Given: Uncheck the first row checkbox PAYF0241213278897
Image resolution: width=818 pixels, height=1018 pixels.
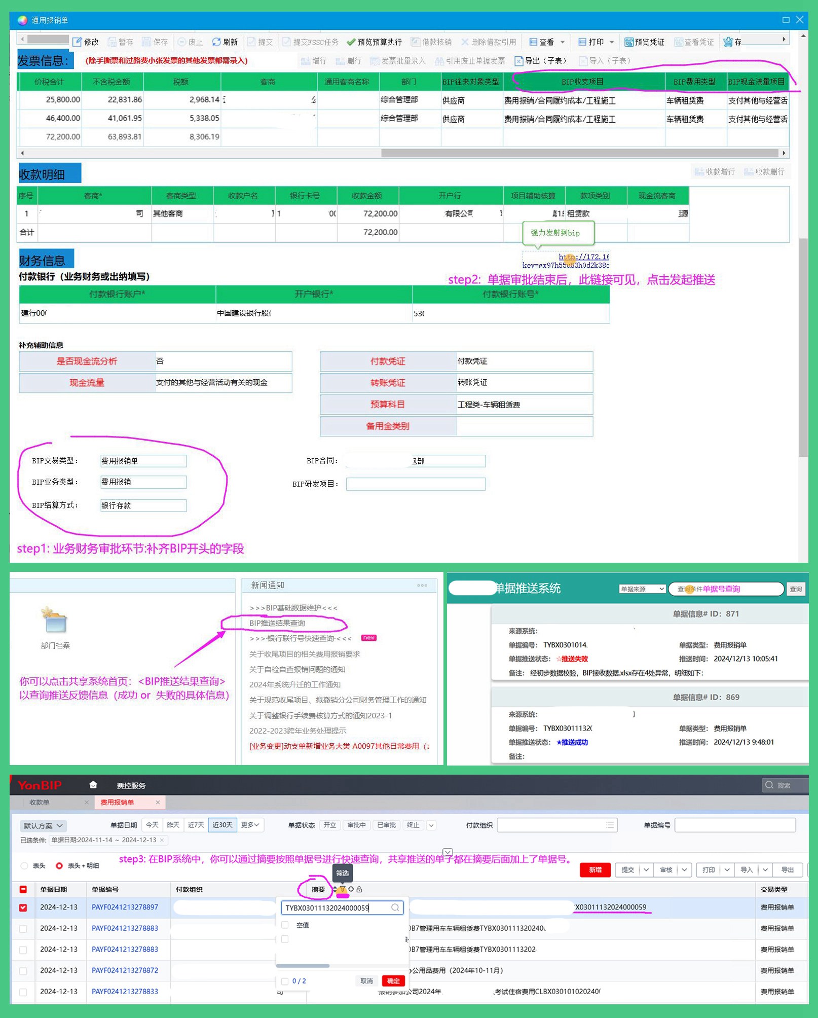Looking at the screenshot, I should click(x=23, y=907).
